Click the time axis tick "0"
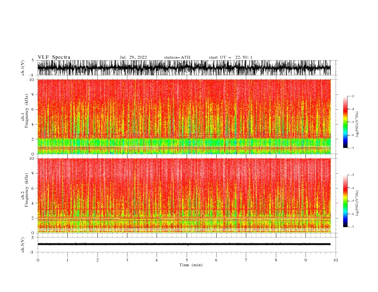This screenshot has height=292, width=378. pos(38,260)
